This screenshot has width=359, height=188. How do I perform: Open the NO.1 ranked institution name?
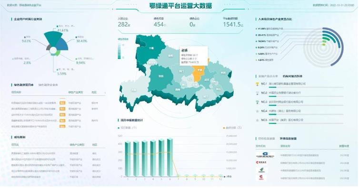(x=287, y=84)
